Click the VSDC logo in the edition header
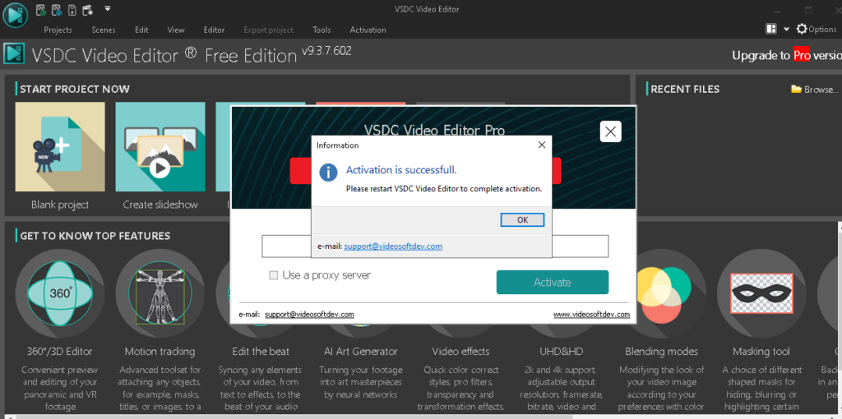Image resolution: width=842 pixels, height=419 pixels. point(14,54)
